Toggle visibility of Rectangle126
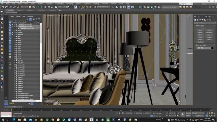This screenshot has height=122, width=217. [x=14, y=75]
